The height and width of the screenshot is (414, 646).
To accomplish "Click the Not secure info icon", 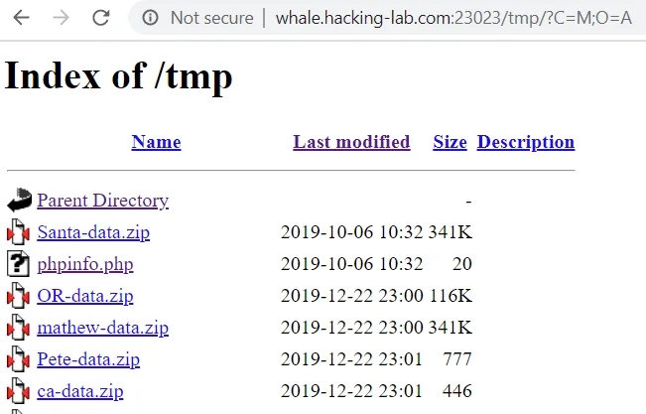I will (x=150, y=18).
